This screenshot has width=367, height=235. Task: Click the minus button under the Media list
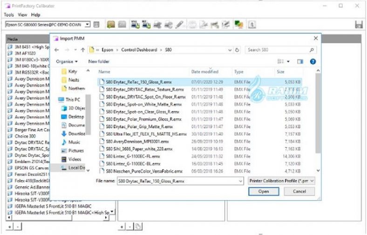(18, 227)
